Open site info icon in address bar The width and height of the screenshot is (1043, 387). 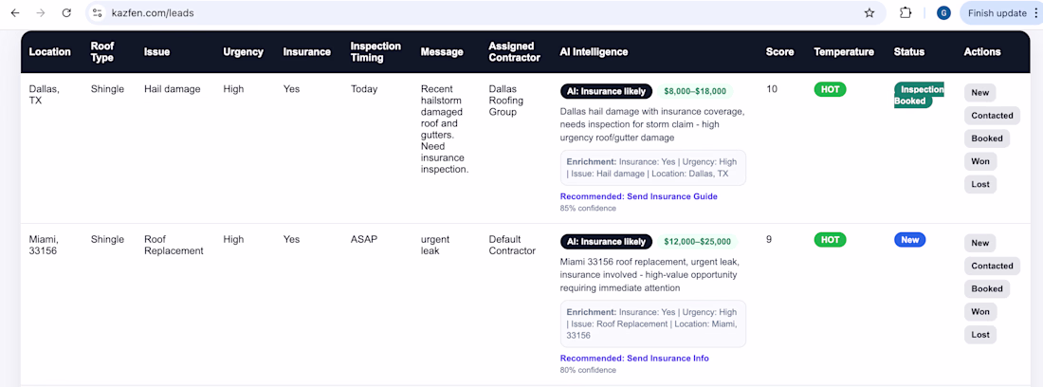98,12
